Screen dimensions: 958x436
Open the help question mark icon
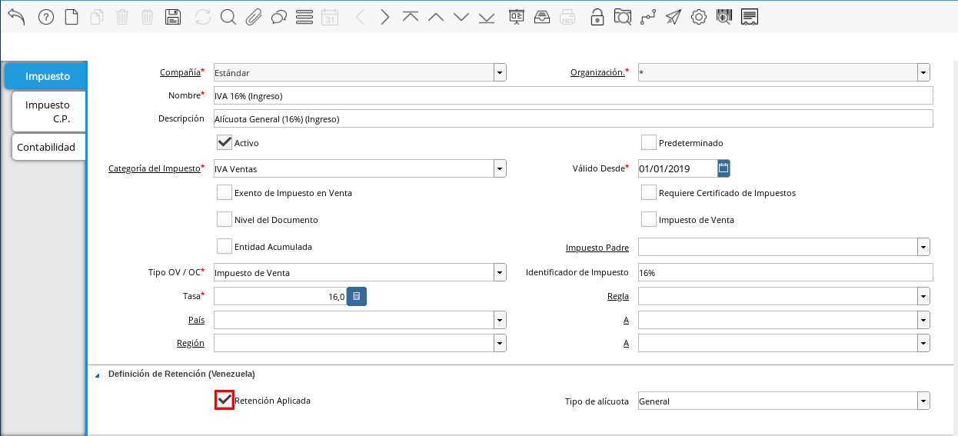click(45, 17)
